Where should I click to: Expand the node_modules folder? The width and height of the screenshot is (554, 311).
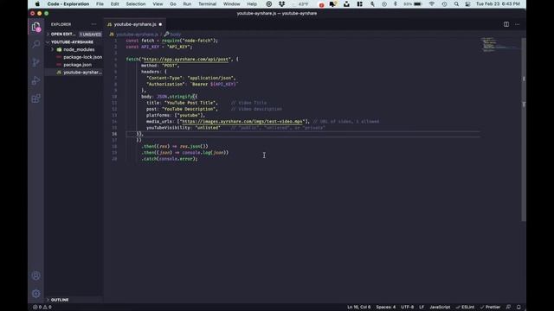tap(79, 50)
